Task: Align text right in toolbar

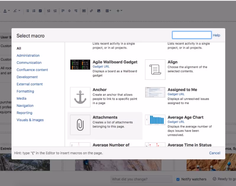Action: tap(76, 11)
